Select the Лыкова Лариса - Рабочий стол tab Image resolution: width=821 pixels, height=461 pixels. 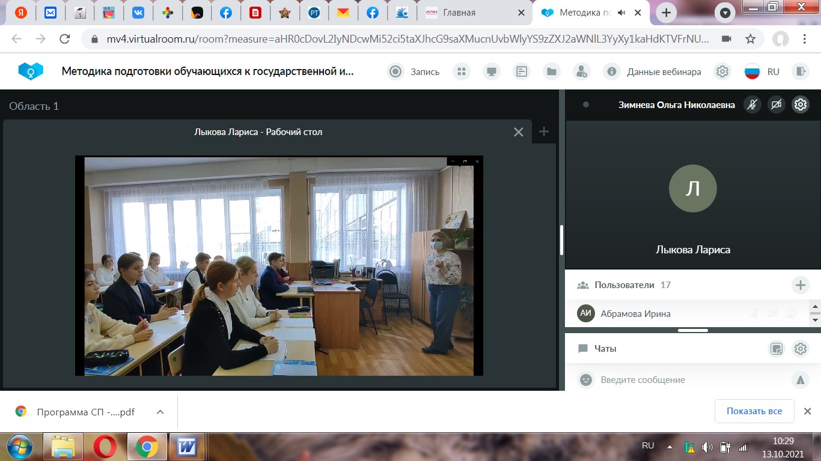pos(258,131)
